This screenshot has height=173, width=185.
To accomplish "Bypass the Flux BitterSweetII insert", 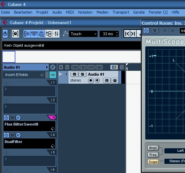I will 13,118.
